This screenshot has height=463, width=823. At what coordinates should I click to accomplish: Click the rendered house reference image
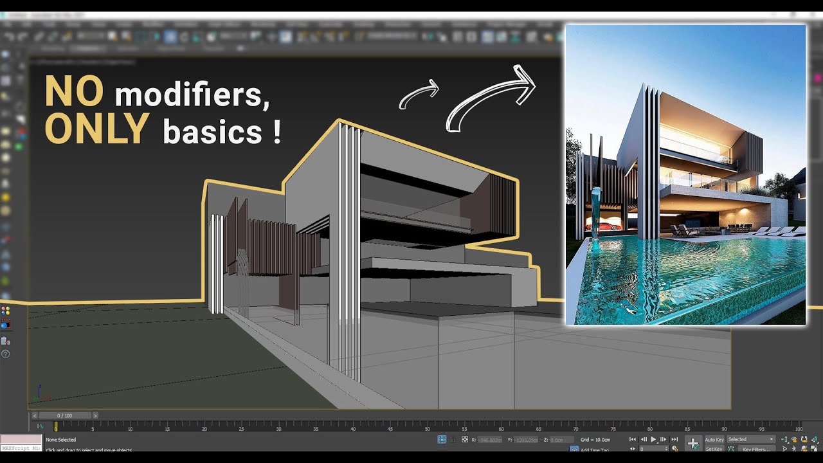[x=685, y=175]
